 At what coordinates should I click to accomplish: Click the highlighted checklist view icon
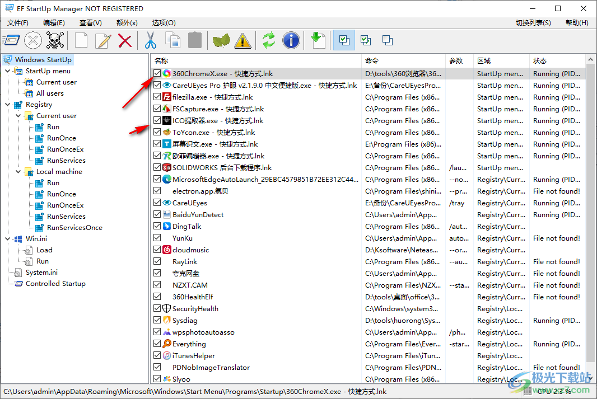[x=344, y=40]
